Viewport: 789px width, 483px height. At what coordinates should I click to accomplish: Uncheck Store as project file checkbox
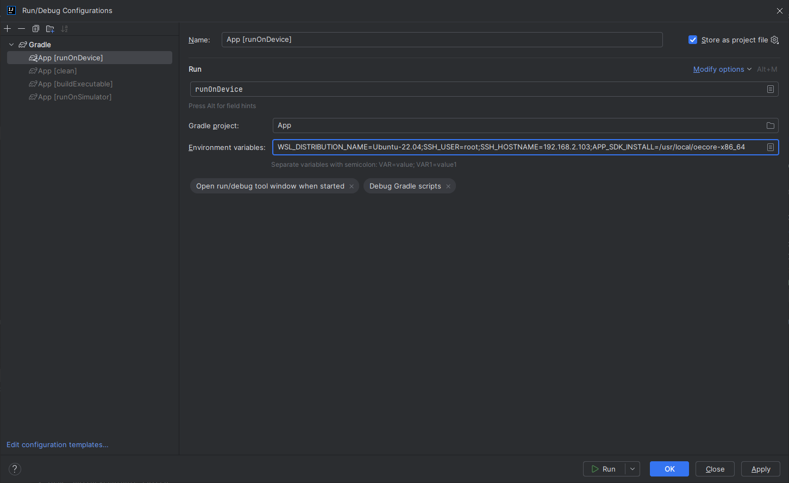tap(693, 40)
